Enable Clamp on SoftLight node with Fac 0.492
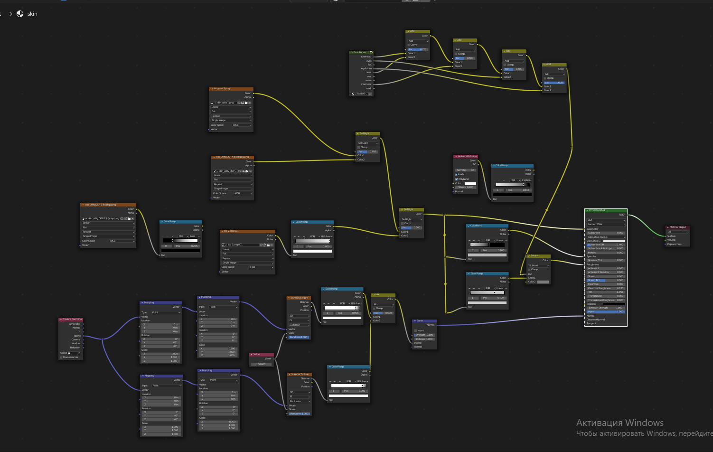 click(x=359, y=147)
